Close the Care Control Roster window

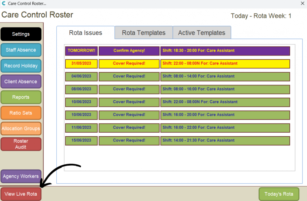[x=302, y=4]
